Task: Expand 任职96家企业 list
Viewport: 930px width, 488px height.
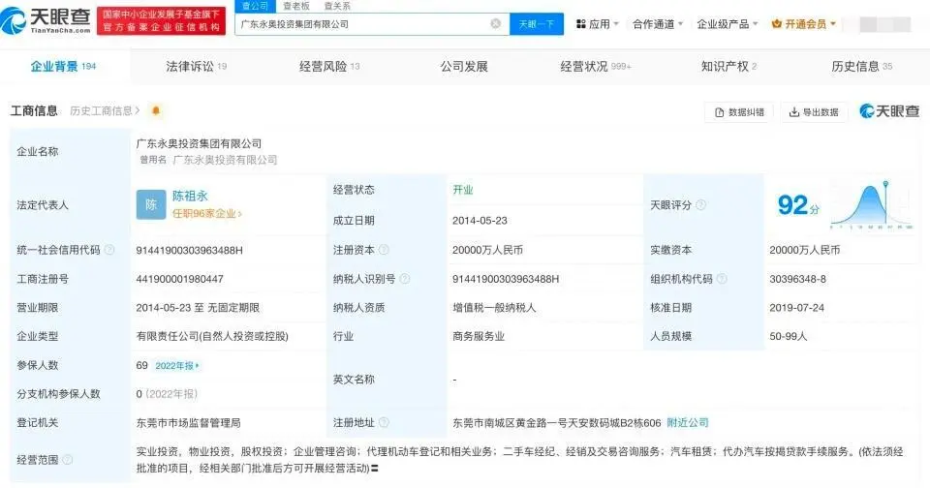Action: tap(207, 213)
